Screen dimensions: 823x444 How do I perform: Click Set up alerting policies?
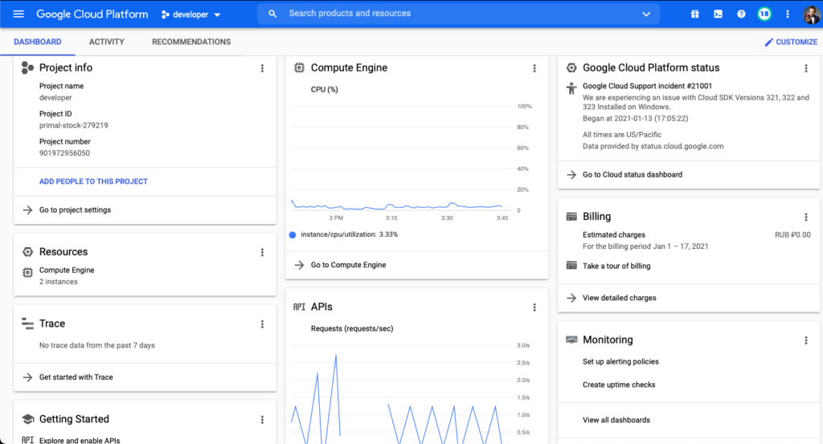click(620, 361)
